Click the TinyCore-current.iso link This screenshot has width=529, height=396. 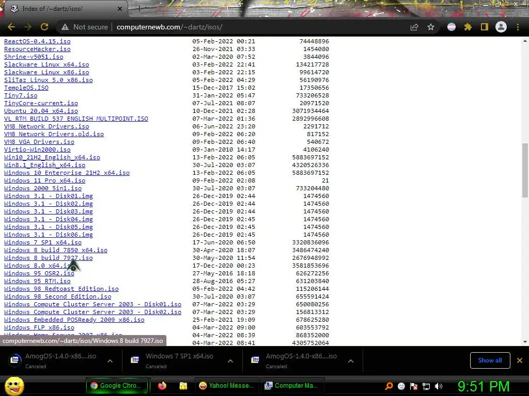tap(41, 103)
